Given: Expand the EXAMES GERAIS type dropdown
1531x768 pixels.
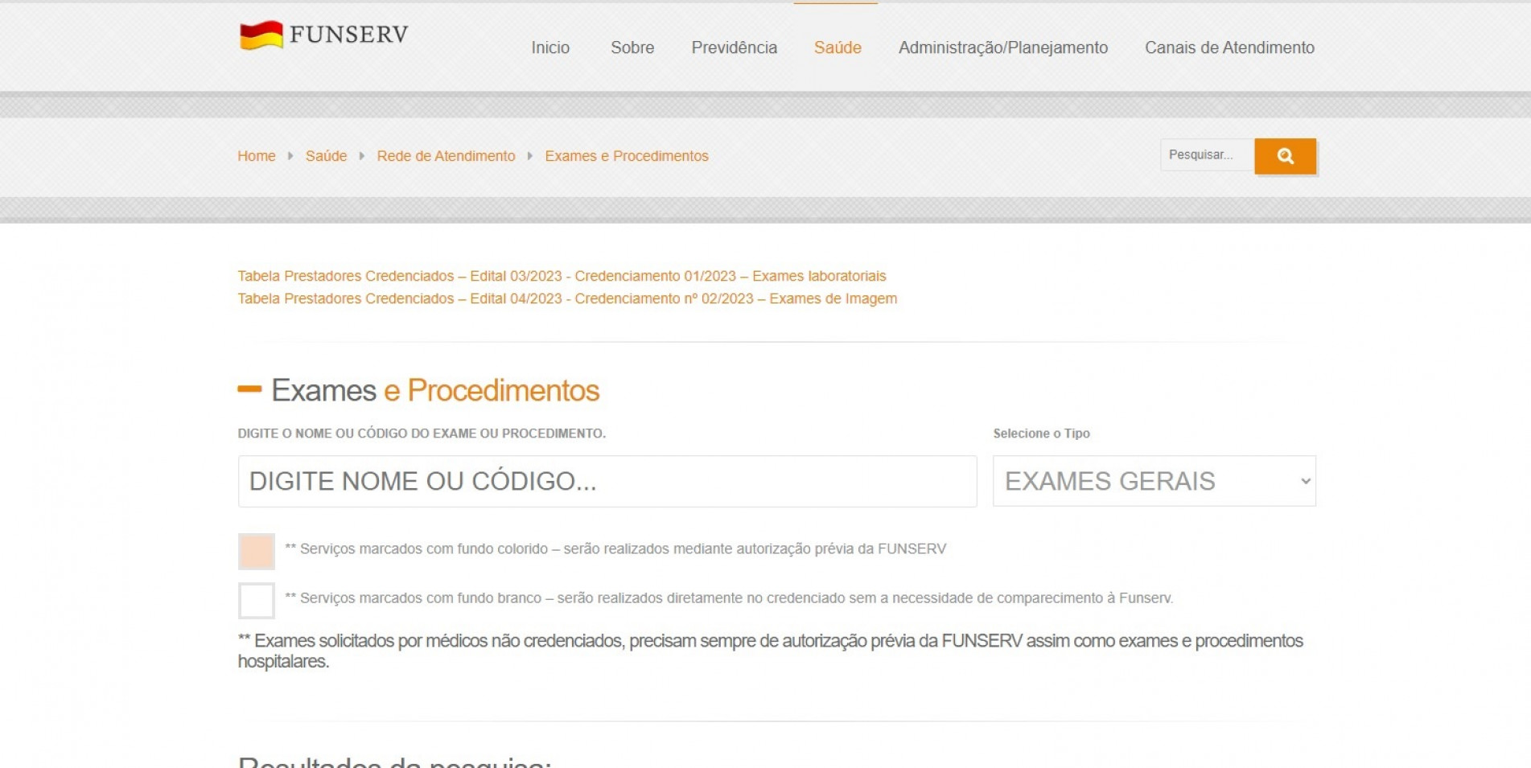Looking at the screenshot, I should coord(1154,481).
